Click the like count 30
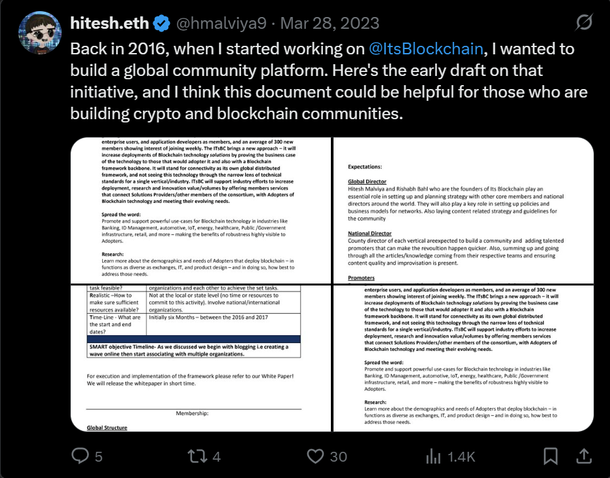 click(338, 456)
